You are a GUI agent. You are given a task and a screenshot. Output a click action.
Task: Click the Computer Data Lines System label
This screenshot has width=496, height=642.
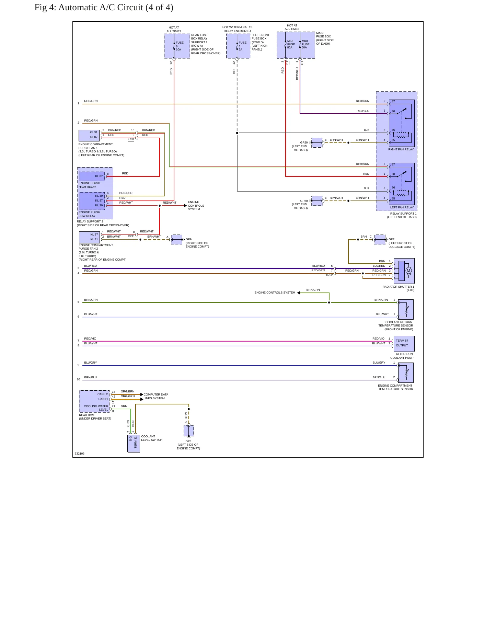tap(156, 397)
